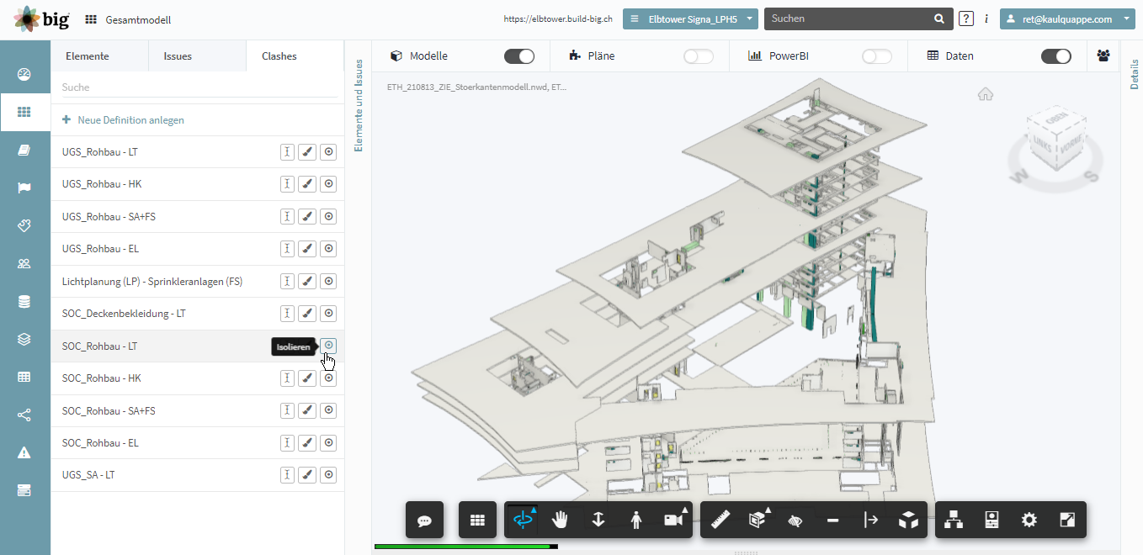Click I-beam icon for UGS_Rohbau - SA+FS
The height and width of the screenshot is (555, 1143).
287,216
